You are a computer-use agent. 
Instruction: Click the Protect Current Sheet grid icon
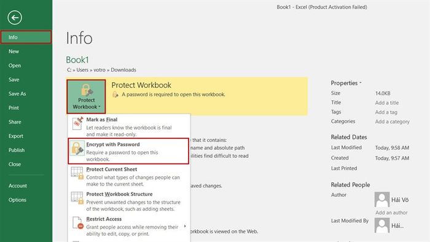coord(77,173)
